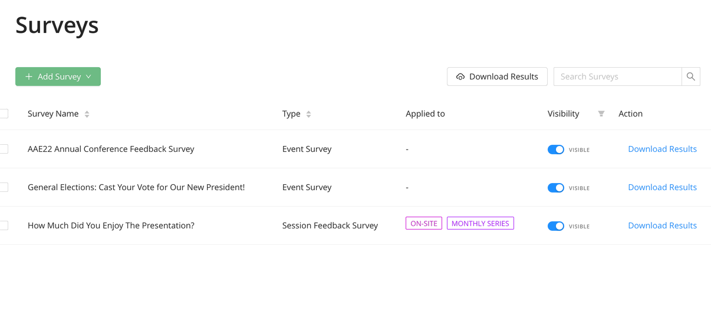Click the cloud download icon
Image resolution: width=711 pixels, height=322 pixels.
point(460,77)
